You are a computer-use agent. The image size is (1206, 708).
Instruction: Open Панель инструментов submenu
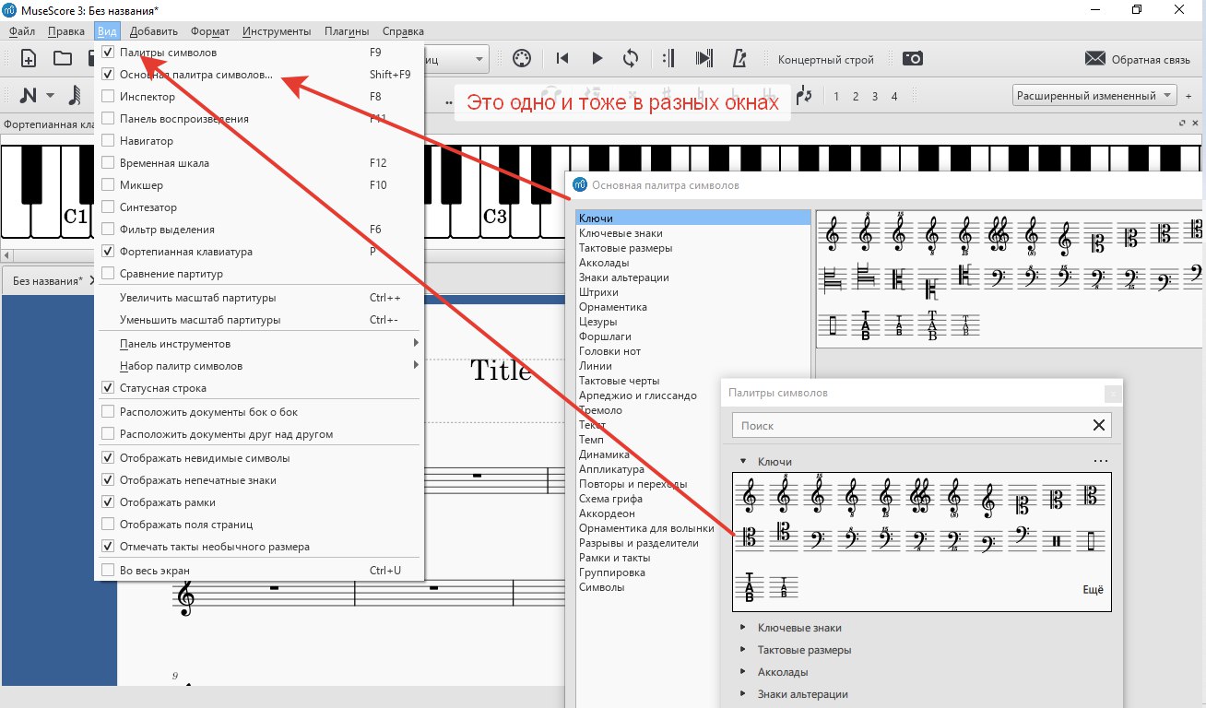259,344
